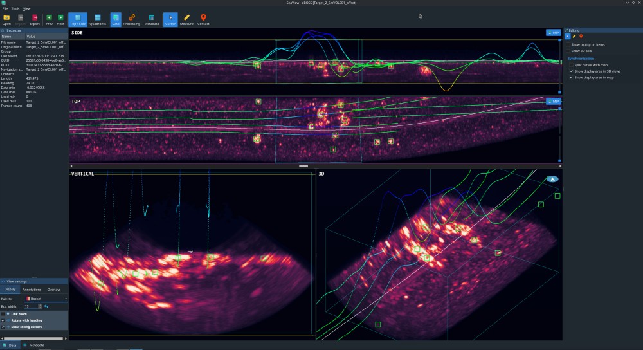Image resolution: width=643 pixels, height=350 pixels.
Task: Click the MIP button in SIDE view
Action: 553,32
